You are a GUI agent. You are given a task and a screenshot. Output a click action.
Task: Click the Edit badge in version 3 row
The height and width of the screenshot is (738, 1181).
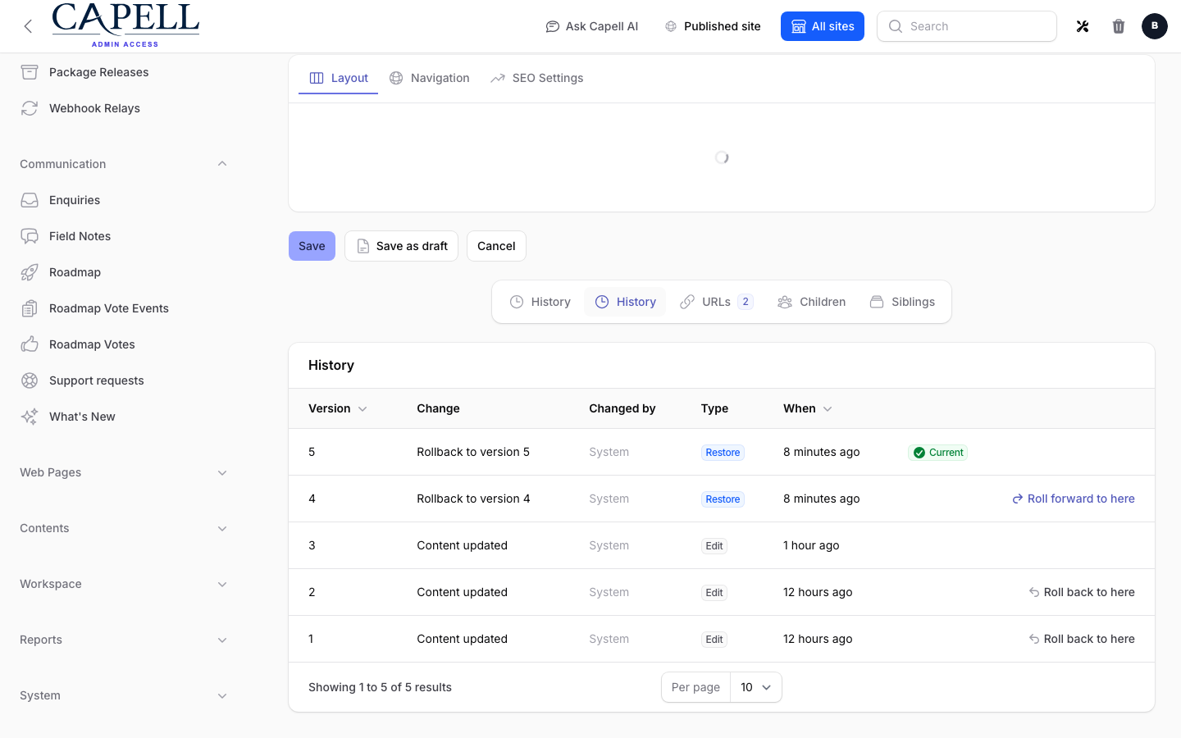(x=714, y=546)
